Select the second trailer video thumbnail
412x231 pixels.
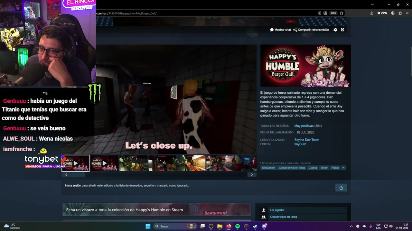(104, 163)
